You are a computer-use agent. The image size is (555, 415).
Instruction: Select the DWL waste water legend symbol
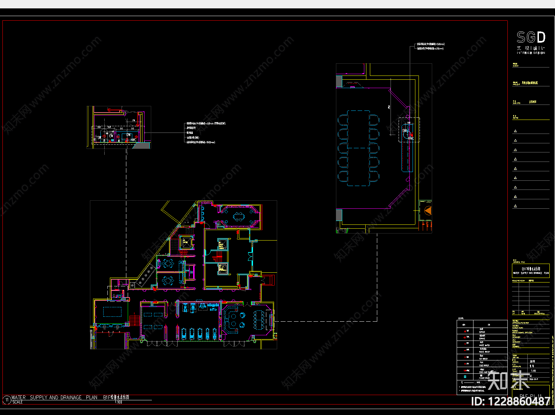click(465, 350)
